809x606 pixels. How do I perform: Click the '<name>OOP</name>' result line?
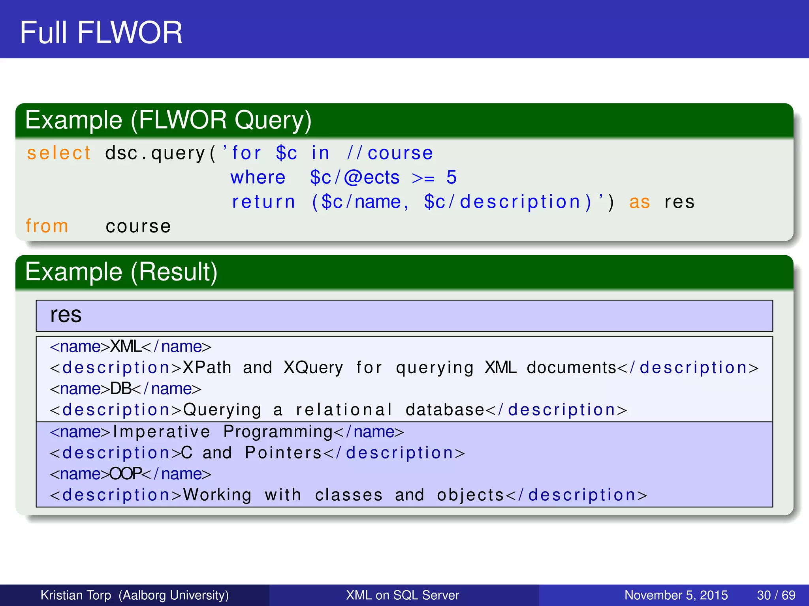pos(131,474)
